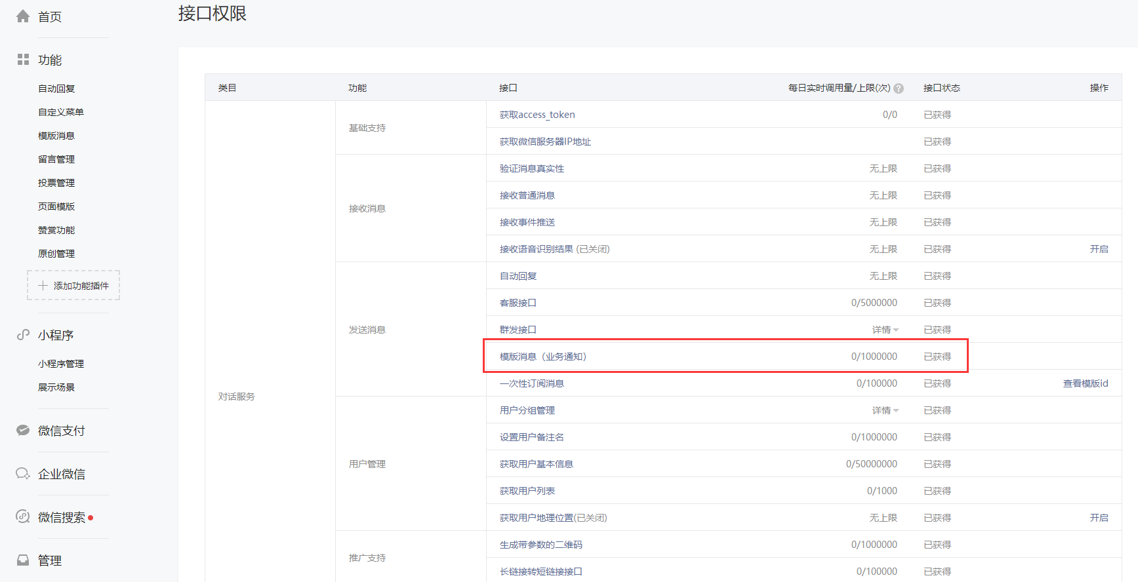This screenshot has width=1138, height=582.
Task: Expand 详情 dropdown for 用户分组管理
Action: [x=885, y=410]
